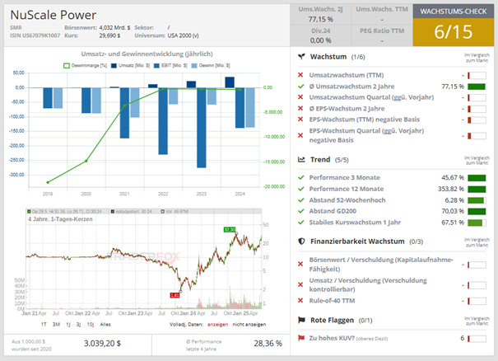Click green check beside Stabiles Kurswachstum 1 Jahr

coord(301,223)
